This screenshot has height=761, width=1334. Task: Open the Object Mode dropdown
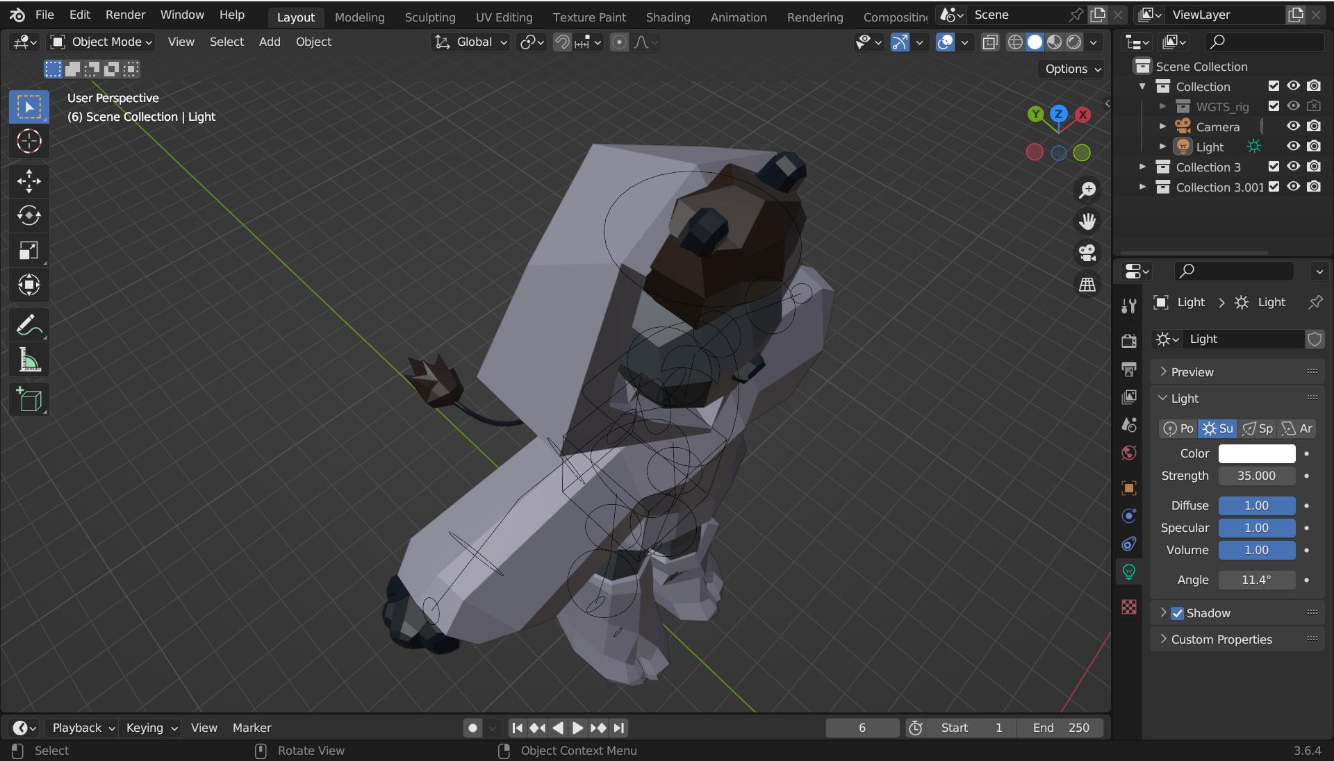[101, 42]
